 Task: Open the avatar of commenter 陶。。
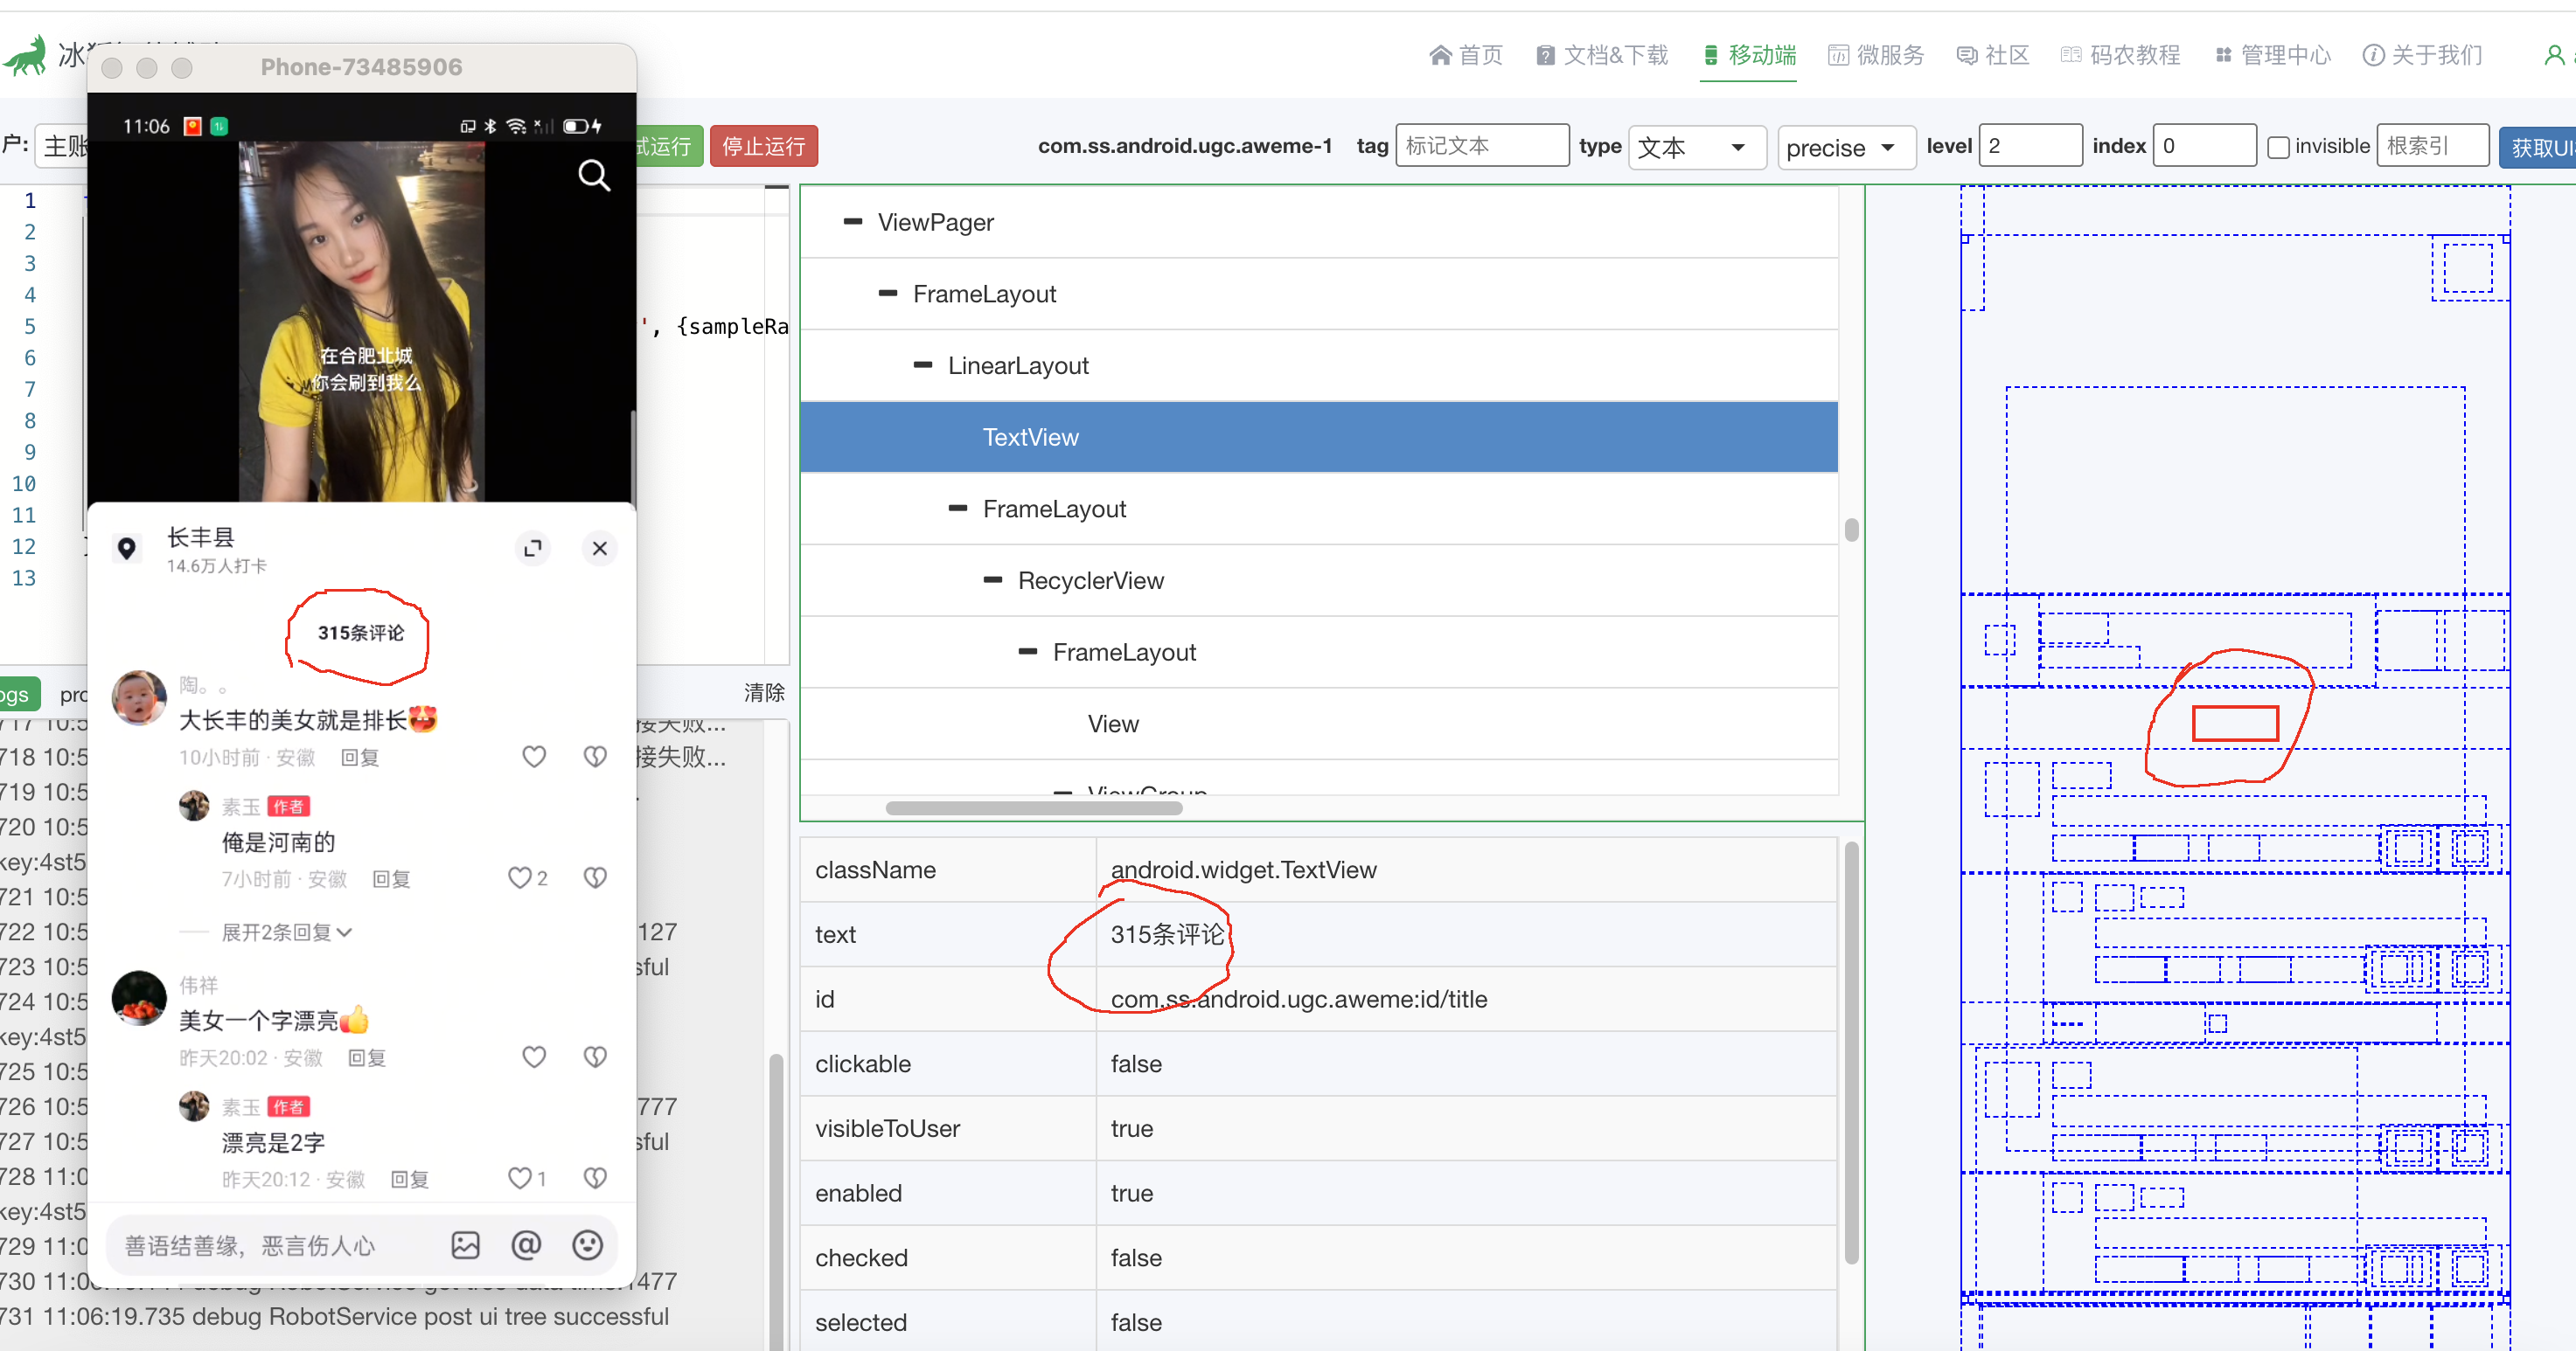(139, 697)
